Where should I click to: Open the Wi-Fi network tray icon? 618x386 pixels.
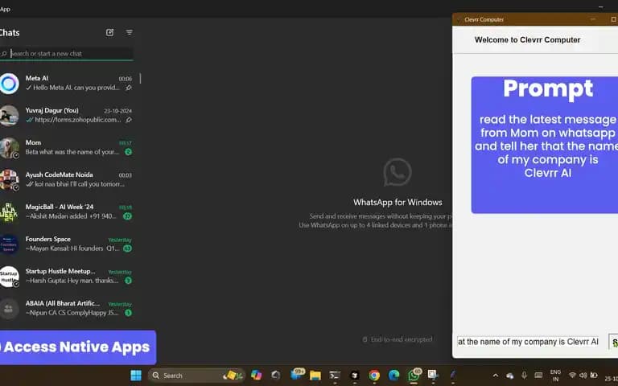tap(572, 375)
